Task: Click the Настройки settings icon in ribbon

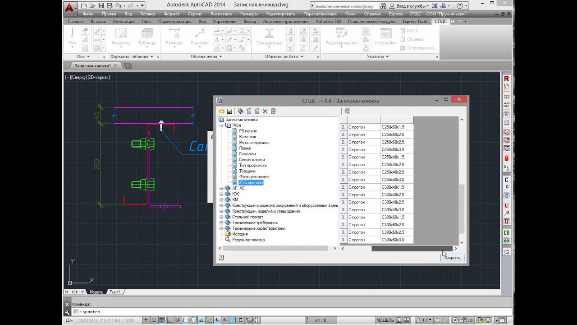Action: click(x=385, y=34)
